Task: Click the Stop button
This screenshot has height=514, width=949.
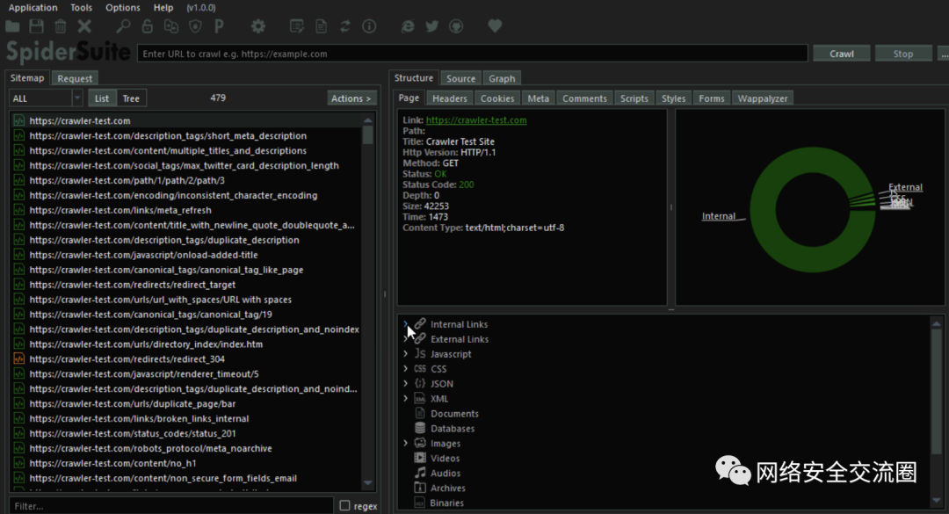Action: [x=903, y=54]
